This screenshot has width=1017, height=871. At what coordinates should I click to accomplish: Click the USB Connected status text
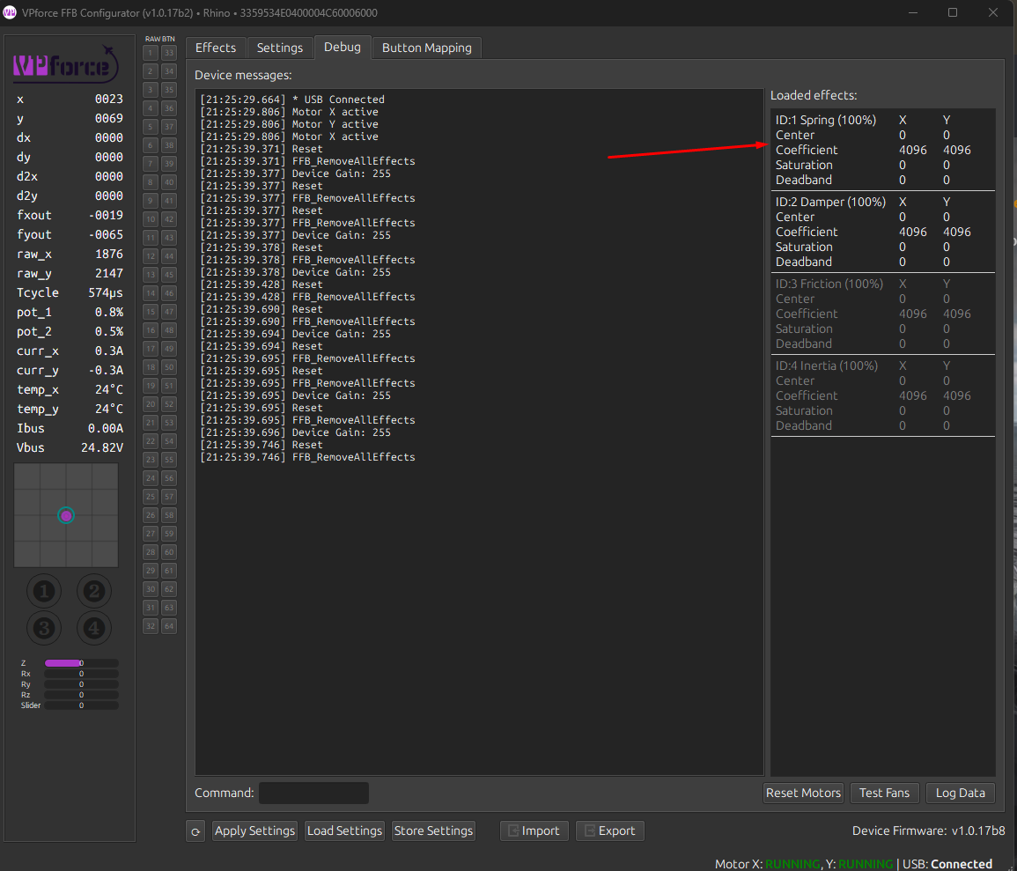[947, 864]
